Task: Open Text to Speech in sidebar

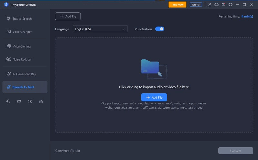Action: (x=22, y=19)
